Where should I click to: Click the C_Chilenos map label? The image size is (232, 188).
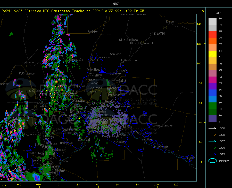tap(27, 73)
